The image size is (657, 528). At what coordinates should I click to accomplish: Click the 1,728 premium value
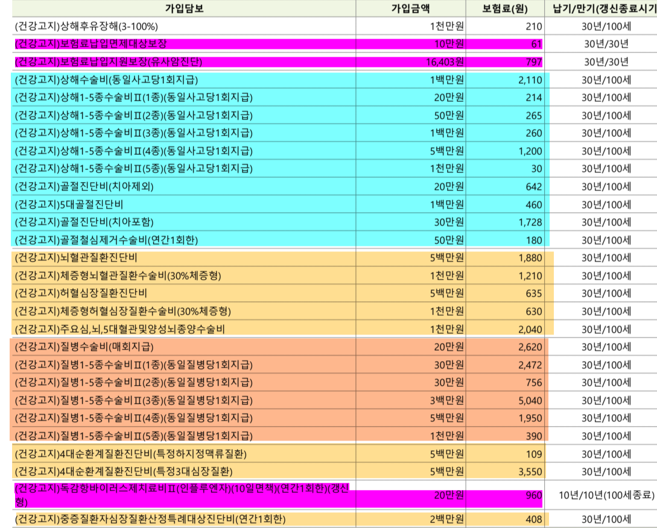[x=530, y=222]
